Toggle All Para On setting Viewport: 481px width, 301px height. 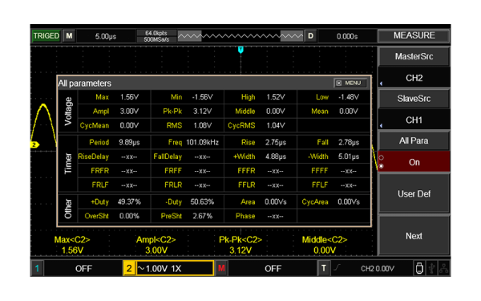[414, 162]
